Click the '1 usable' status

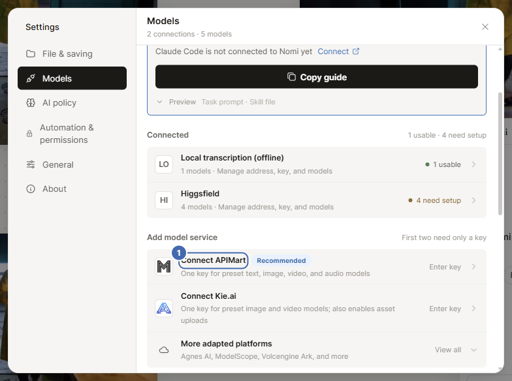tap(443, 164)
